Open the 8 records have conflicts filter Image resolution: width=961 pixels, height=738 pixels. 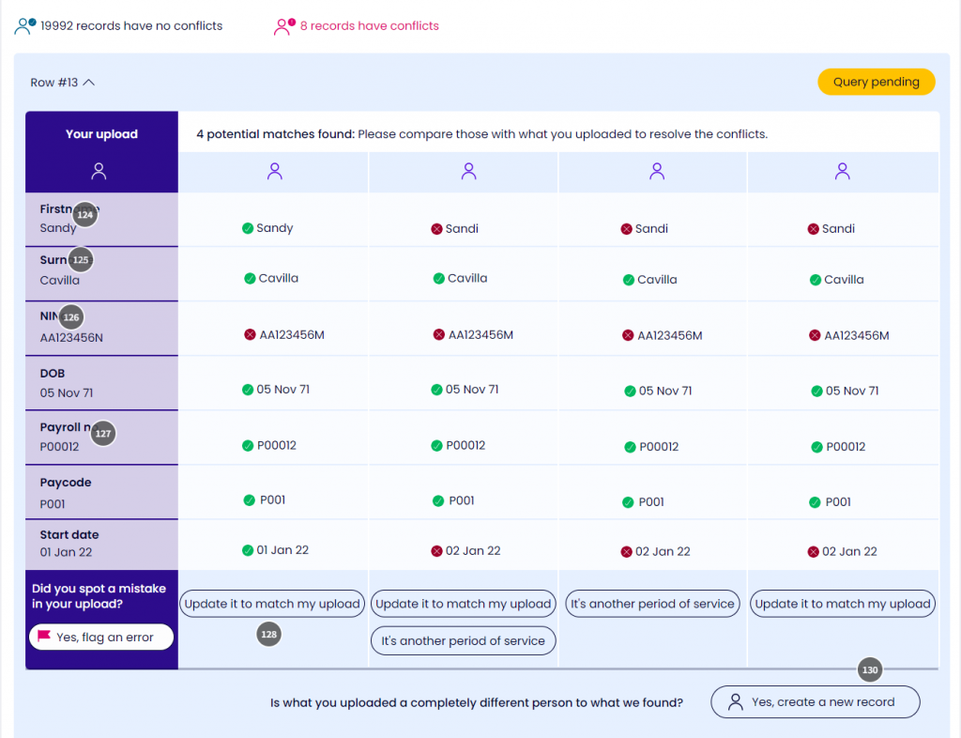coord(369,25)
